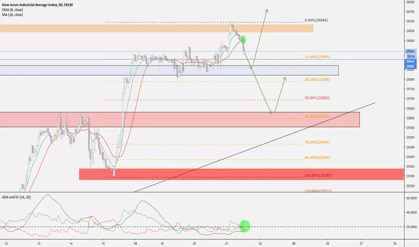Select the 0.00%(26094) Fibonacci label

316,20
